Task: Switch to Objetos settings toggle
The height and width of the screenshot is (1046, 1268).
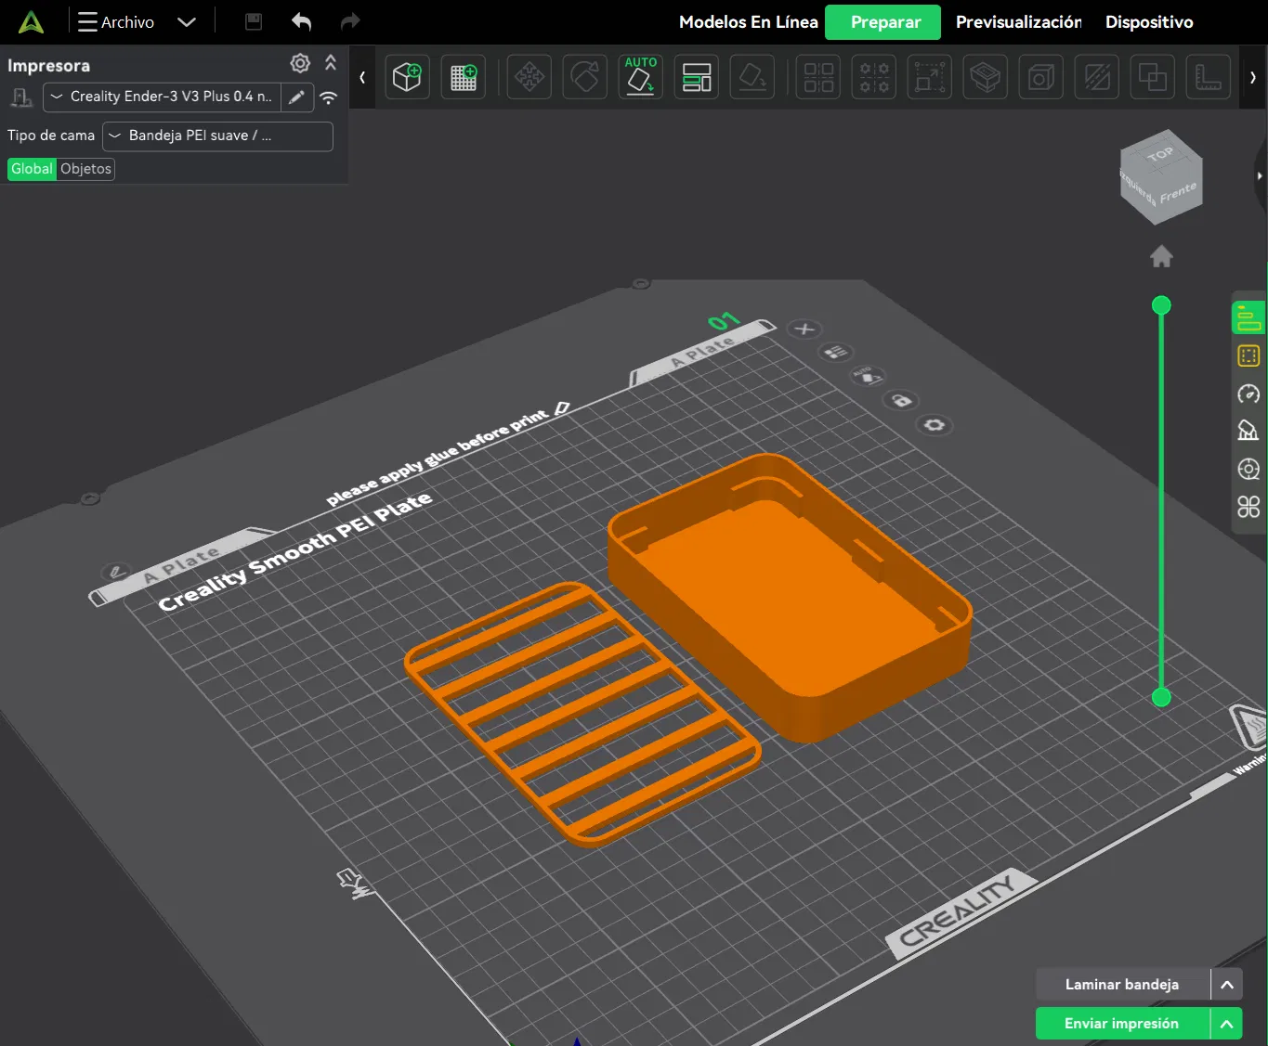Action: click(x=85, y=169)
